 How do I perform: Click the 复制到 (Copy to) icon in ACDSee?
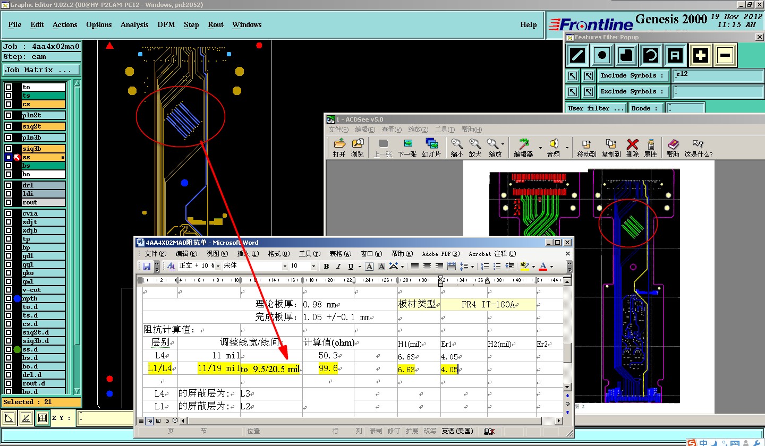click(611, 148)
